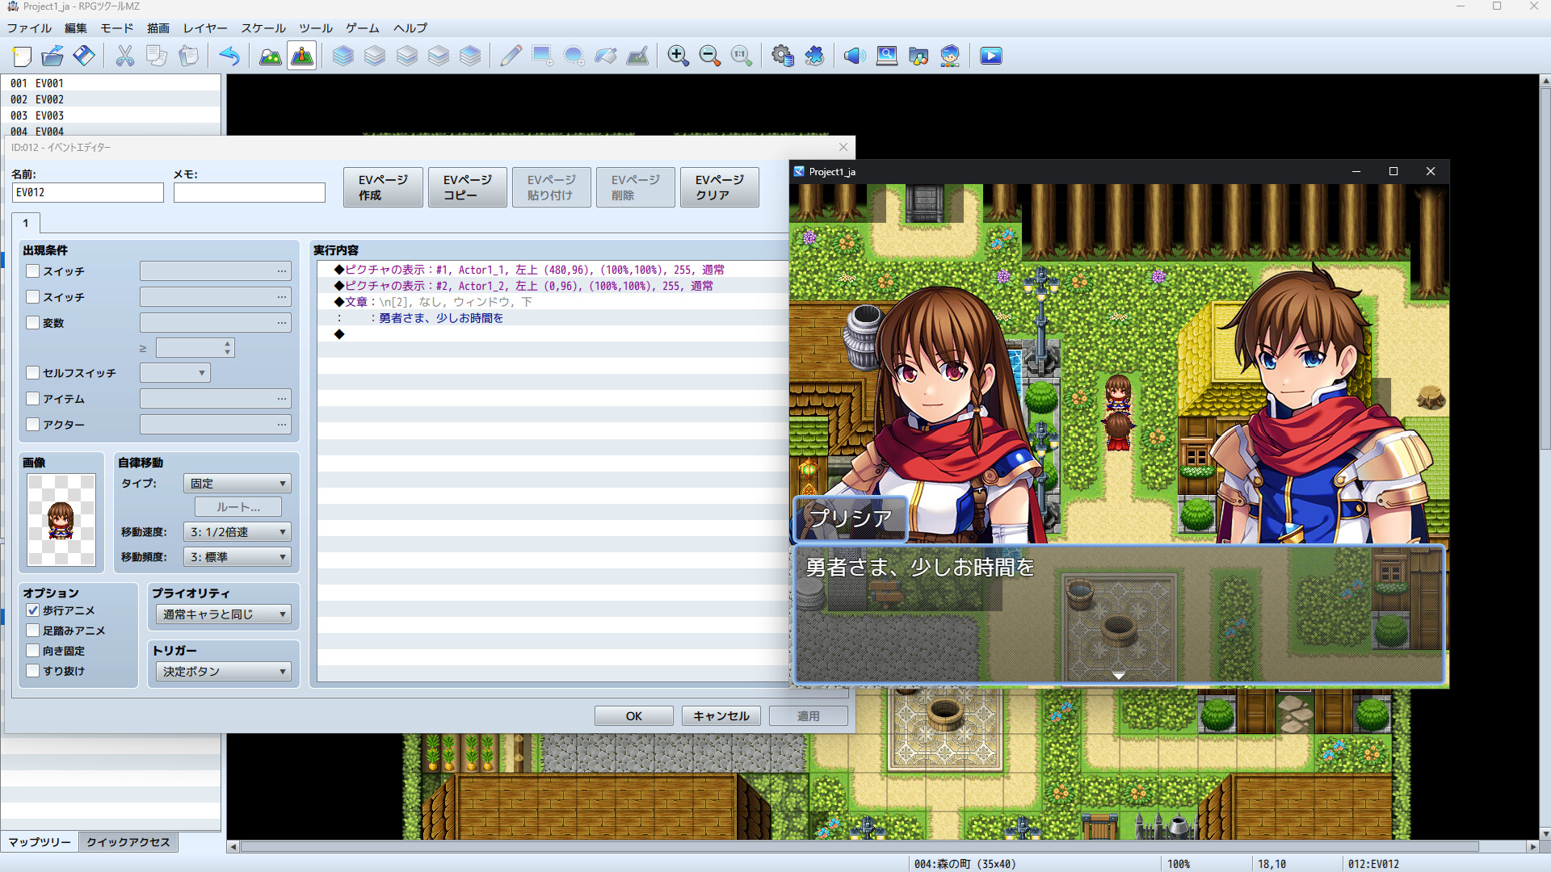Open the character generator
The height and width of the screenshot is (872, 1551).
pyautogui.click(x=949, y=56)
